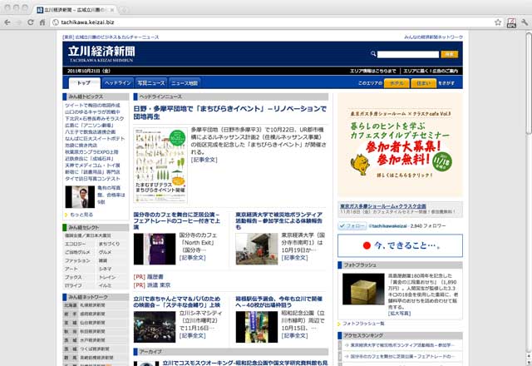The width and height of the screenshot is (532, 366).
Task: Click the もっと見る link
Action: click(81, 215)
